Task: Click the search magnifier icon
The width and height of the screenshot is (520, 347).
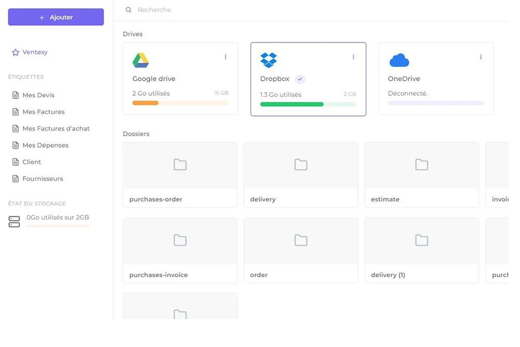Action: [128, 10]
